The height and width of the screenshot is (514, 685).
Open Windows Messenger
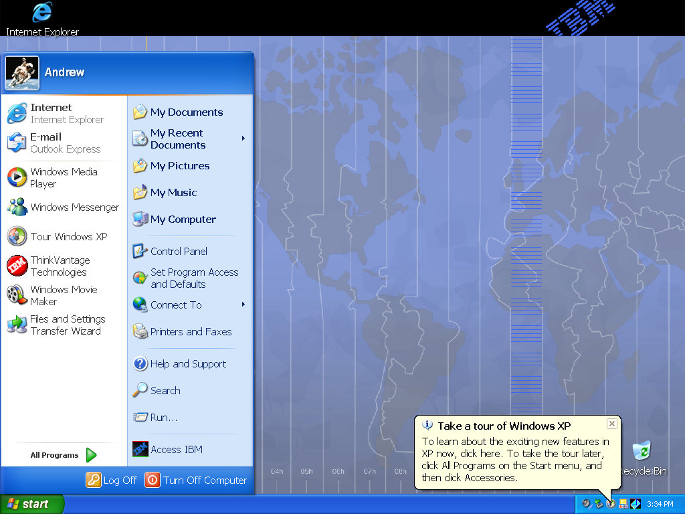[74, 207]
